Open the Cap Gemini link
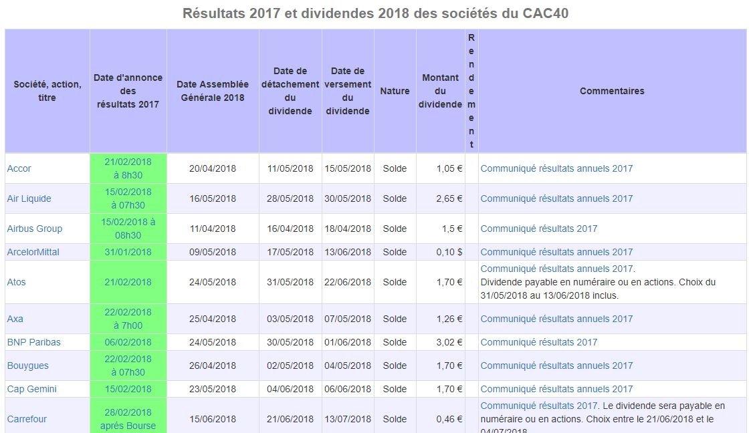The width and height of the screenshot is (753, 433). (31, 390)
